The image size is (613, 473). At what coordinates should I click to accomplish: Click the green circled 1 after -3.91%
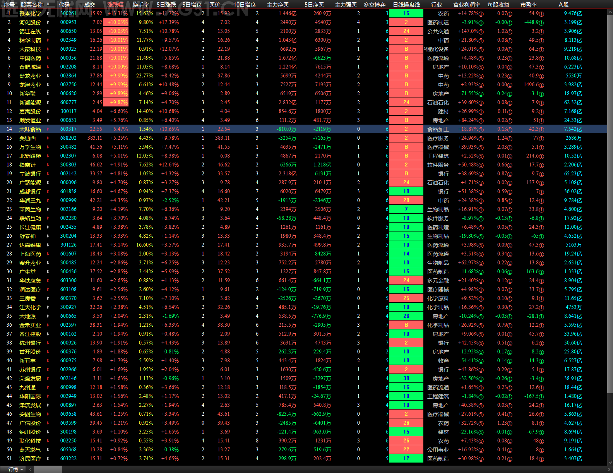(481, 23)
